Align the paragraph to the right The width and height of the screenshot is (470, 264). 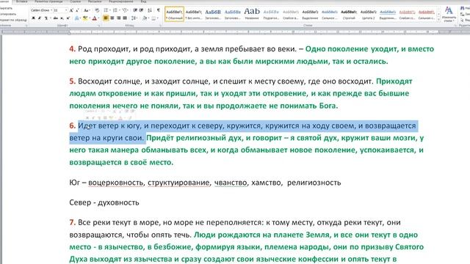[x=119, y=18]
